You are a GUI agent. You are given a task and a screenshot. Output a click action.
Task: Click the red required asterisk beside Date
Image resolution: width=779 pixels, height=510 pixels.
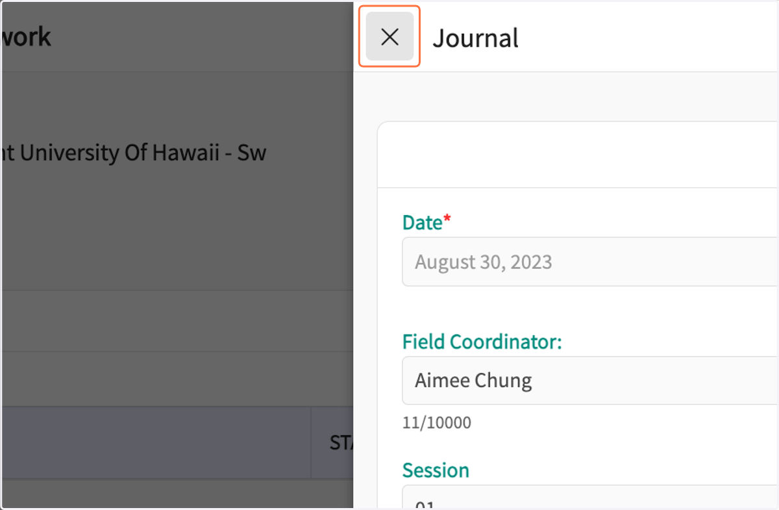tap(447, 220)
